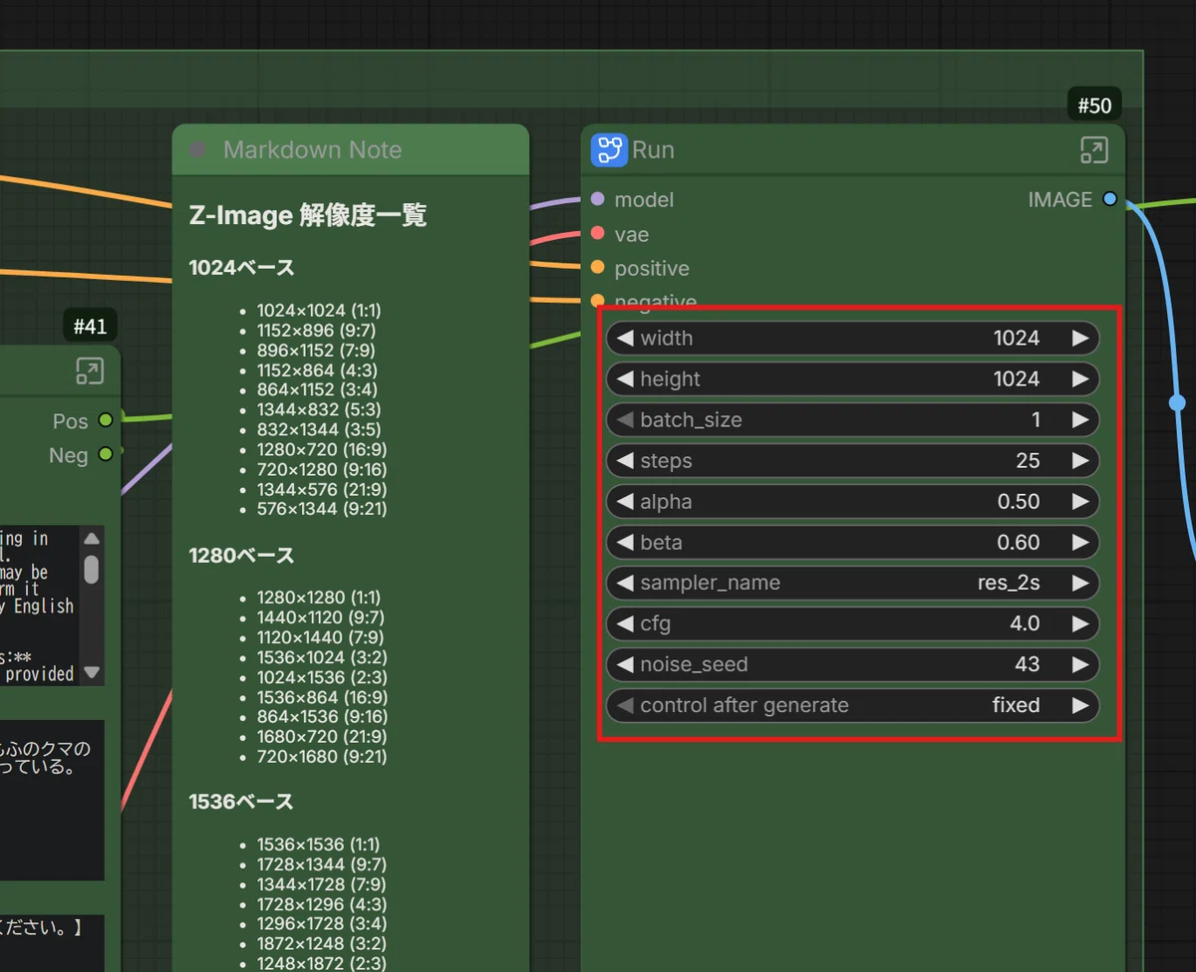Click the blue reroute dot on the wire
The image size is (1196, 972).
pos(1177,402)
